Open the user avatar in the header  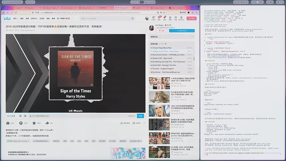[147, 18]
